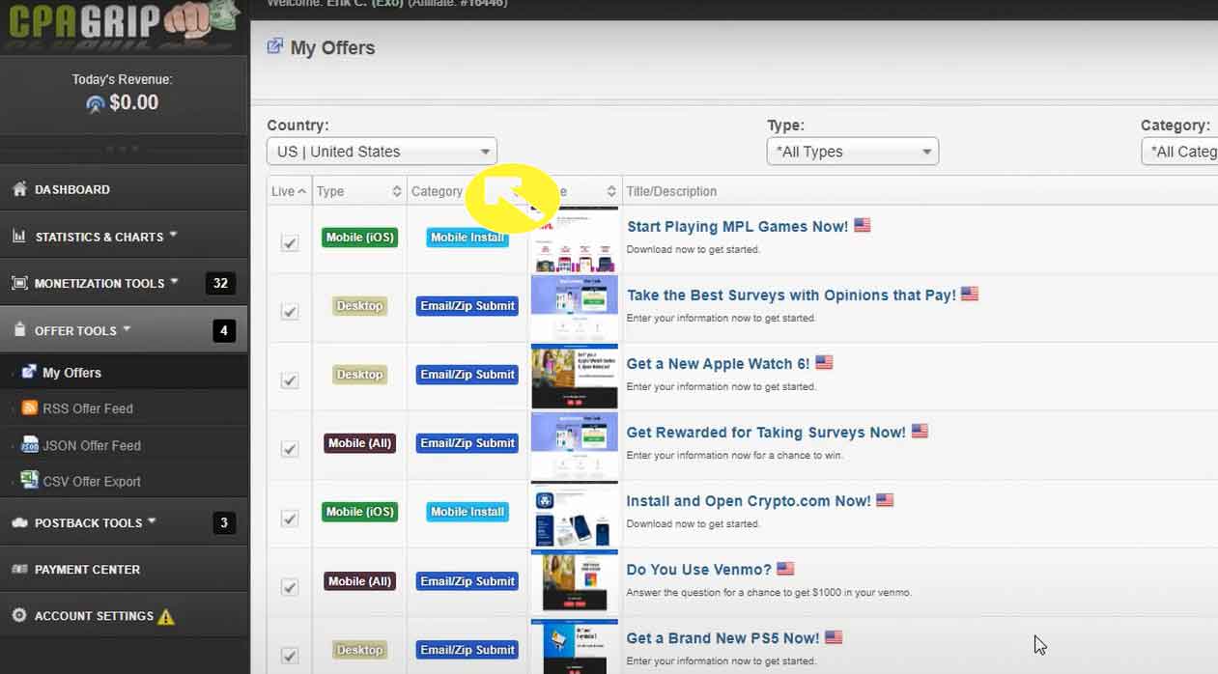Open Get a Brand New PS5 Now offer

click(722, 638)
